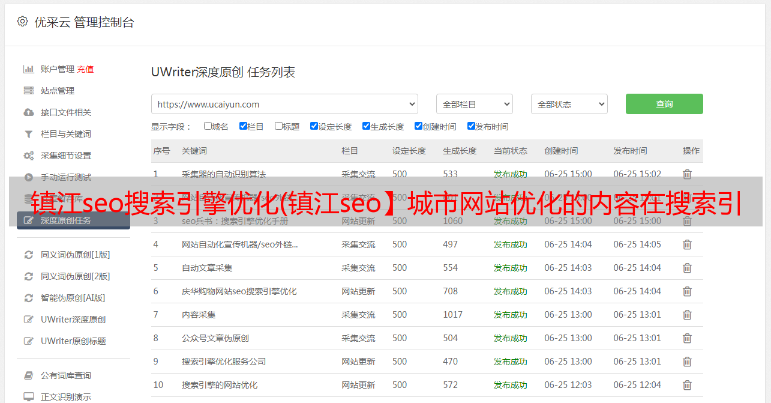This screenshot has height=403, width=771.
Task: Click the edit icon for UWriter深度原创
Action: click(x=28, y=320)
